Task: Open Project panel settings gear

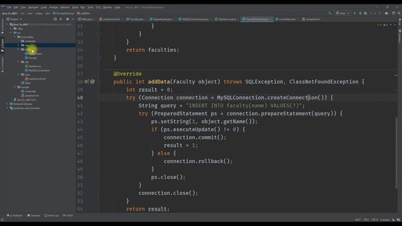Action: click(67, 19)
